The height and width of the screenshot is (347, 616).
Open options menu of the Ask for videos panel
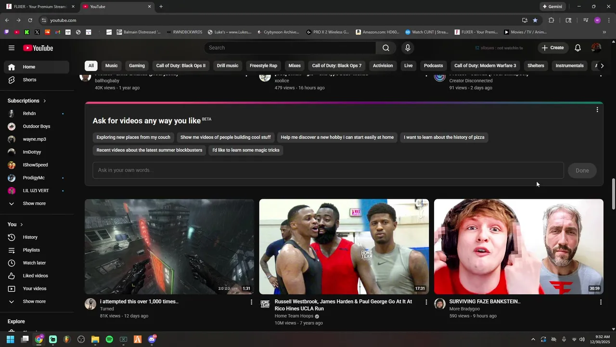597,110
